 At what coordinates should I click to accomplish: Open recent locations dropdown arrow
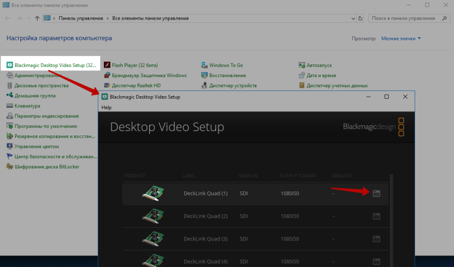point(28,18)
